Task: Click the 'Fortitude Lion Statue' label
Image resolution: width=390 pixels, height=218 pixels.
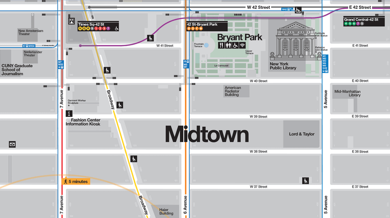Action: (x=321, y=34)
